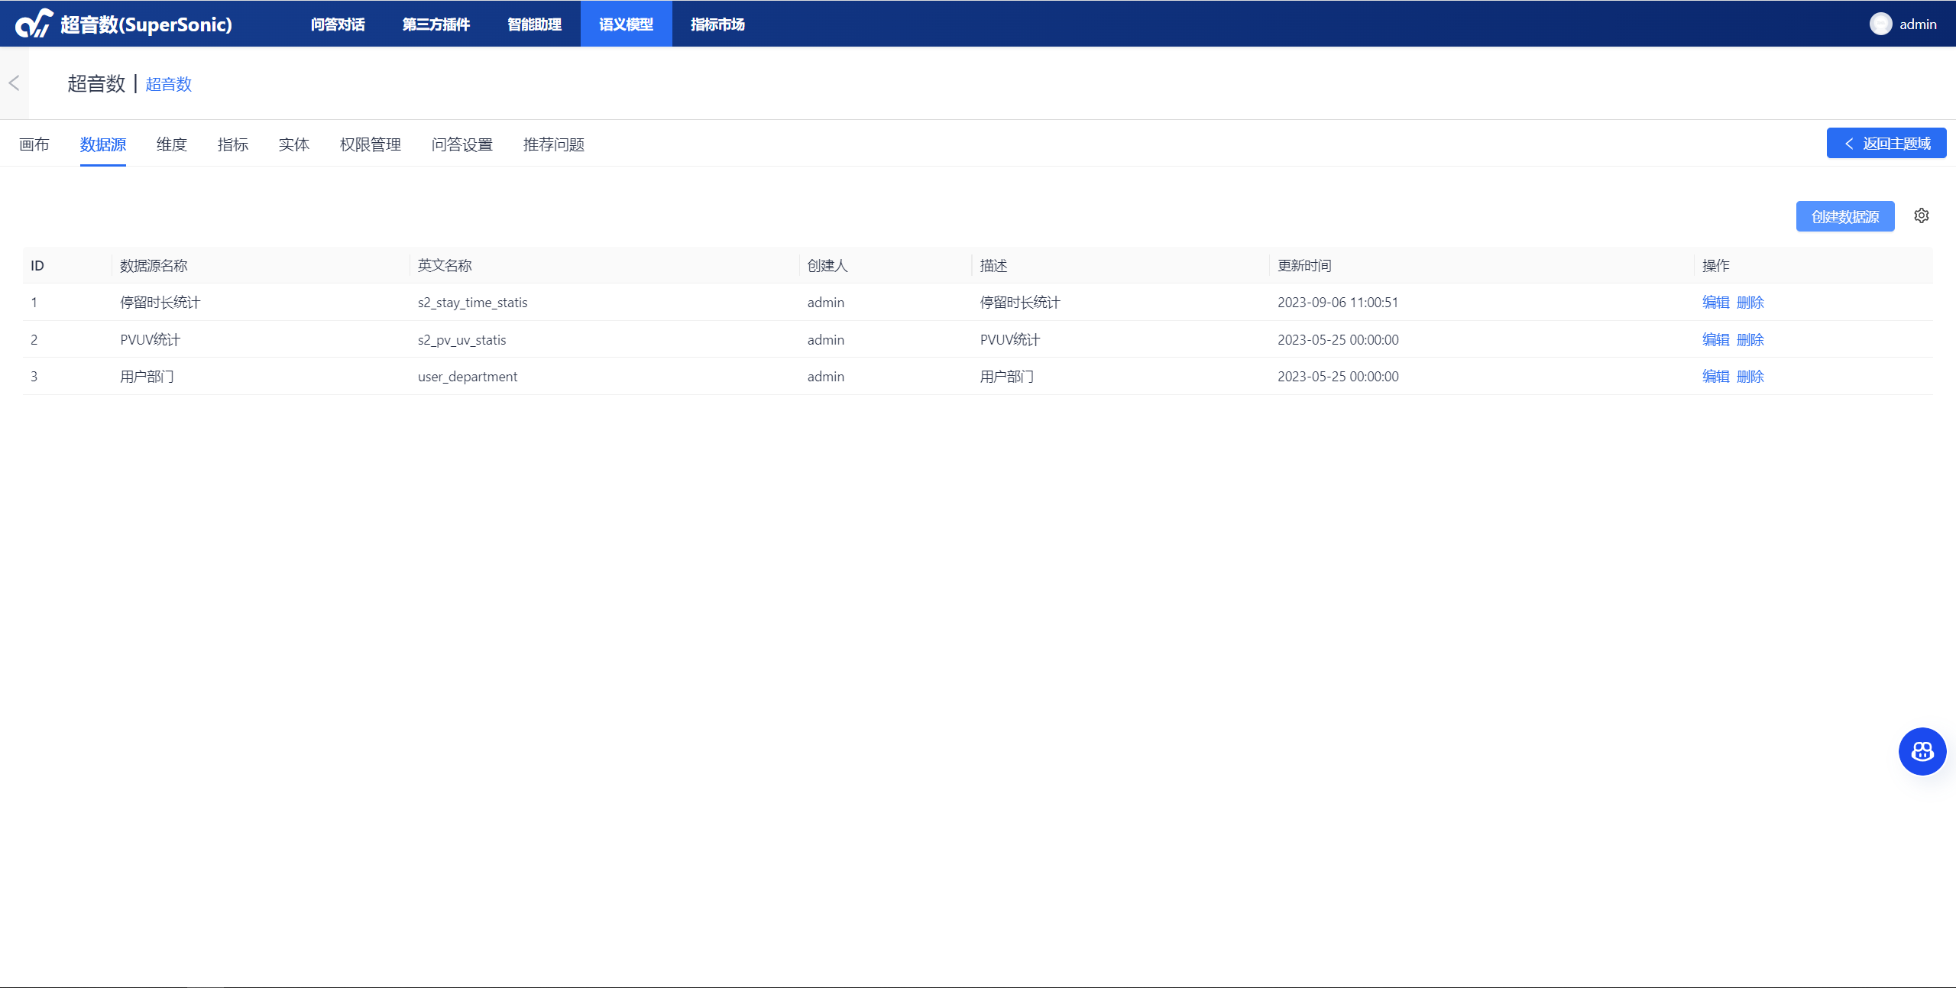Edit the 停留时长统计 data source
This screenshot has width=1956, height=988.
(1715, 303)
